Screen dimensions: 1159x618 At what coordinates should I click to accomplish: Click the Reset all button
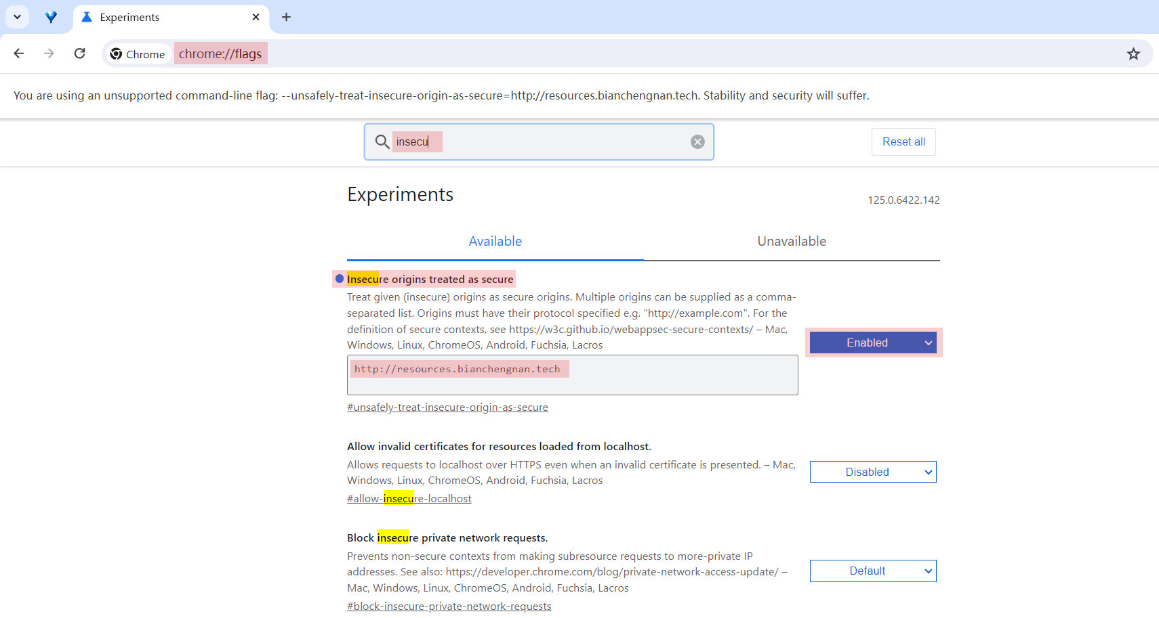coord(903,141)
